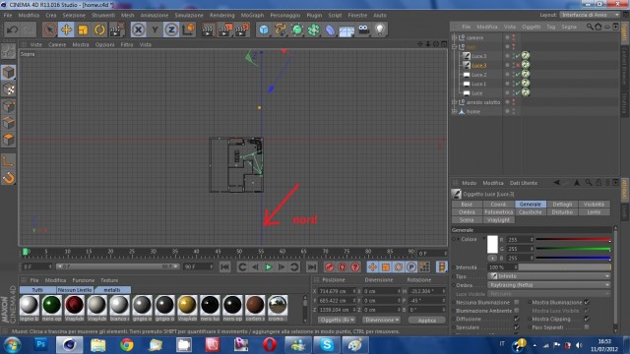
Task: Collapse the luci group
Action: click(455, 47)
